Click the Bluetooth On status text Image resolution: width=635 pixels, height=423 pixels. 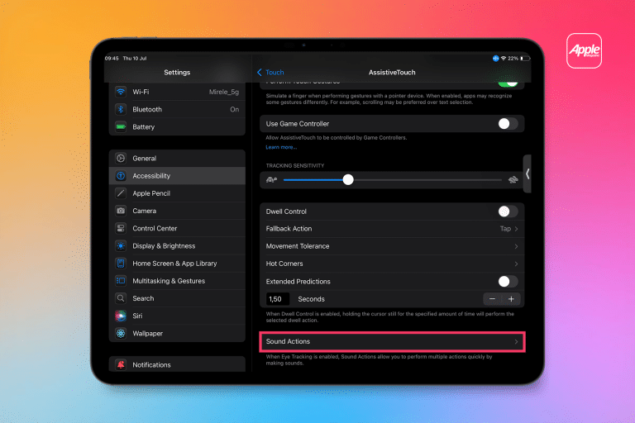[x=235, y=109]
